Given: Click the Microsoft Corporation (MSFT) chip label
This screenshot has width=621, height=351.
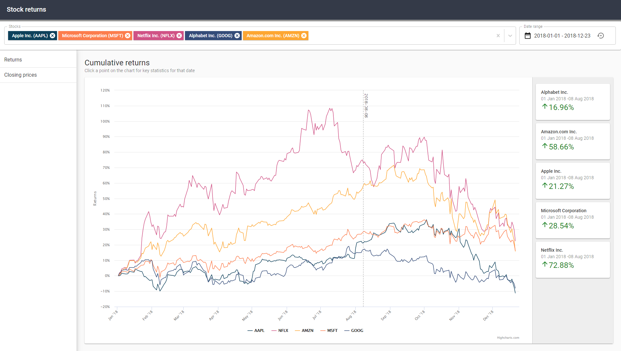Looking at the screenshot, I should (x=93, y=36).
